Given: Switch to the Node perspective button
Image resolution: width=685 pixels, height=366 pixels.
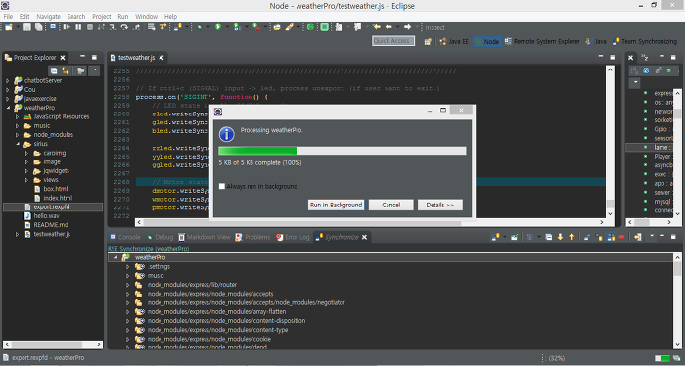Looking at the screenshot, I should pyautogui.click(x=486, y=41).
